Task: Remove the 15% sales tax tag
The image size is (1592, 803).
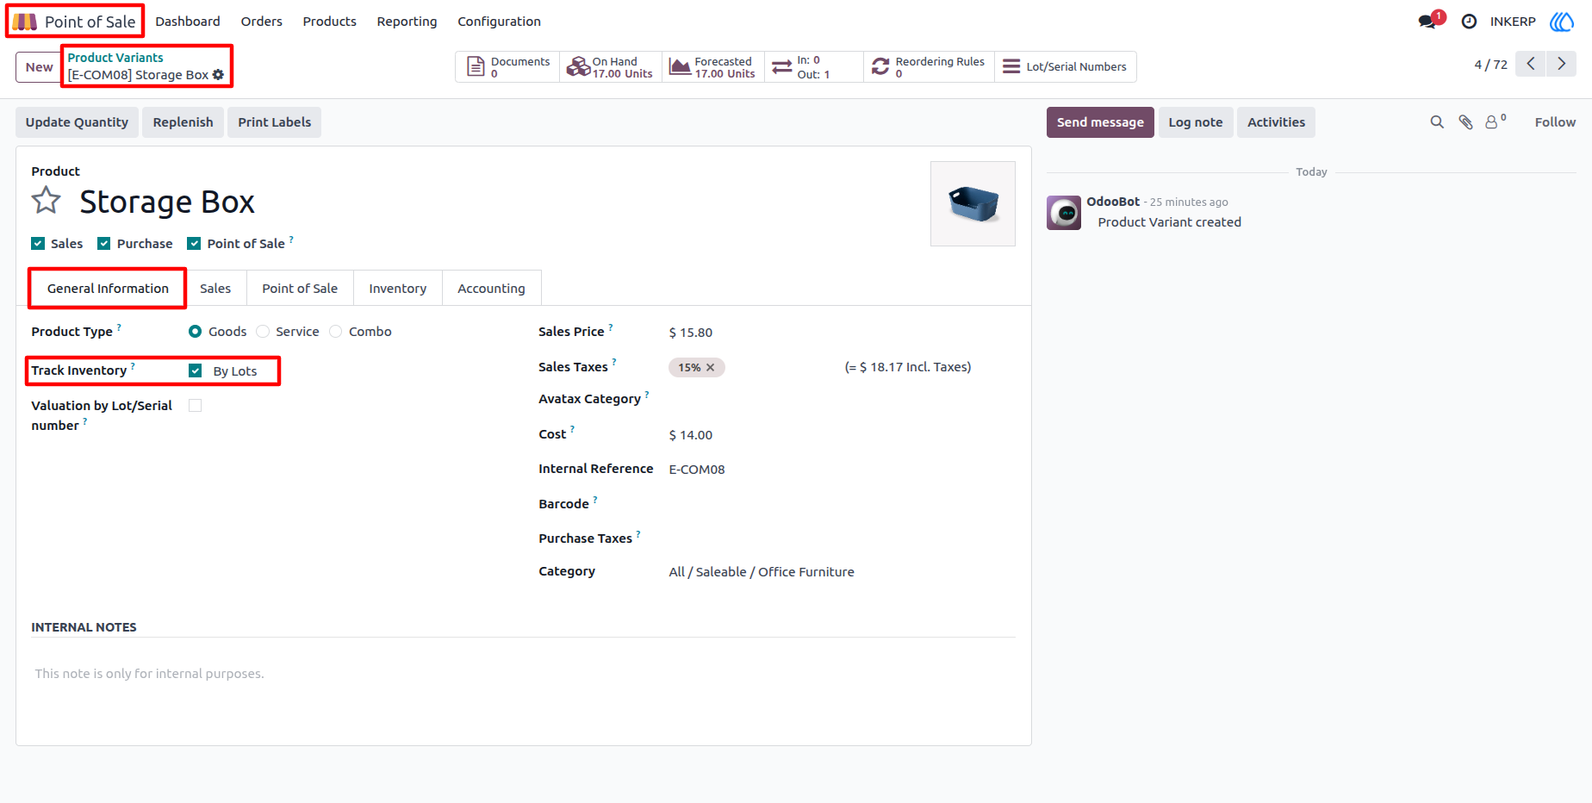Action: [711, 368]
